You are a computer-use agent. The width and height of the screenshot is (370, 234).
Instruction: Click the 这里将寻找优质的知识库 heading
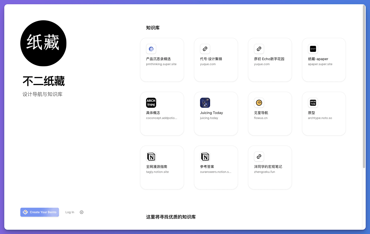click(171, 217)
